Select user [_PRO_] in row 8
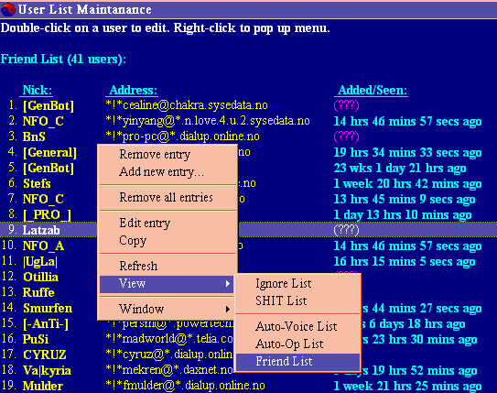Screen dimensions: 497x393 (x=47, y=214)
